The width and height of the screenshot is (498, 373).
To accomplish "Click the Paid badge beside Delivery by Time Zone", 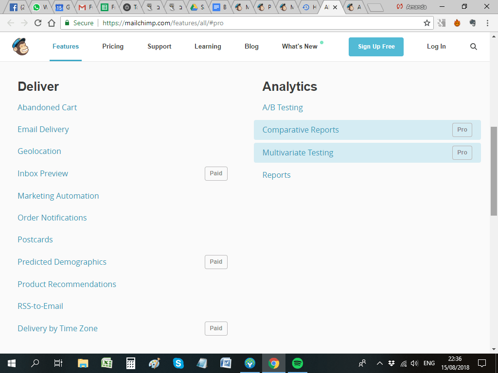I will pyautogui.click(x=216, y=328).
